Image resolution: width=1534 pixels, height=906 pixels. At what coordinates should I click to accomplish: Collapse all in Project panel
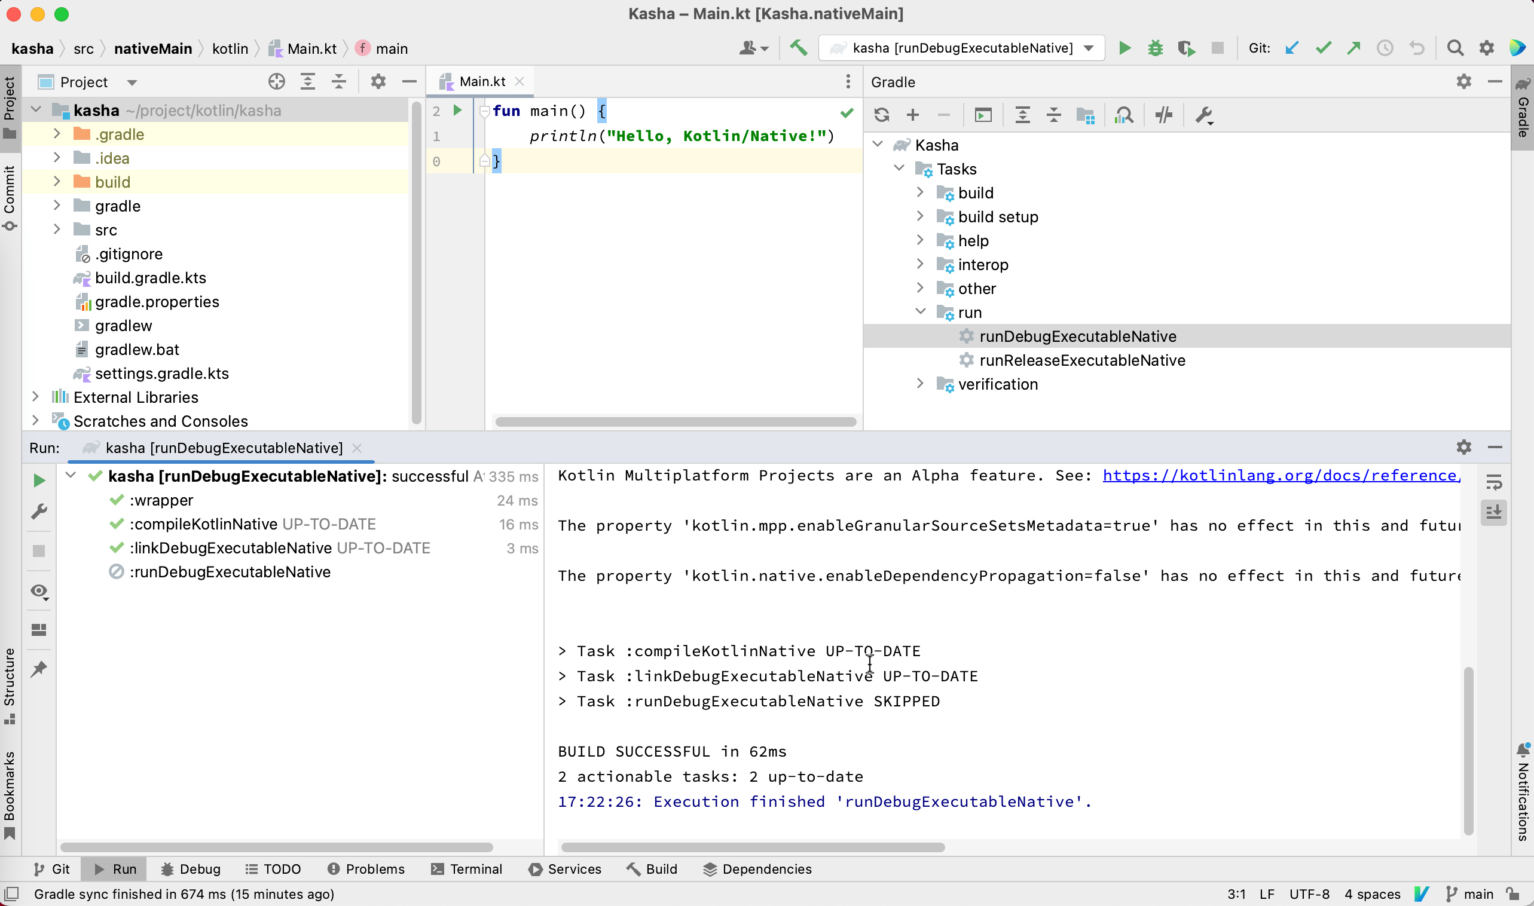coord(339,81)
